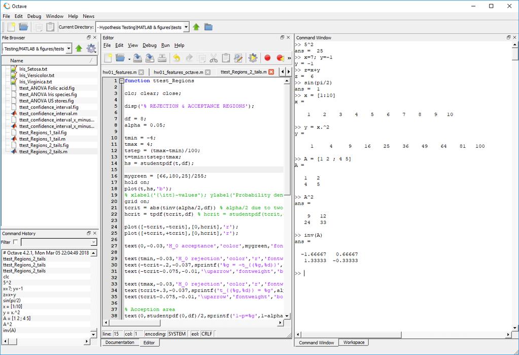Viewport: 519px width, 355px height.
Task: Select ttest_Regions_2_tails.fig file
Action: [x=44, y=145]
